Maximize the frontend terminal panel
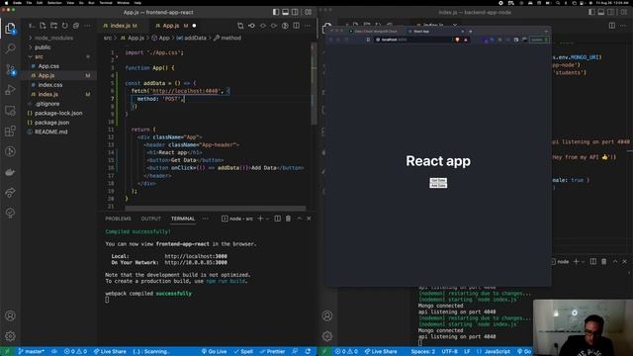The width and height of the screenshot is (633, 356). (x=299, y=219)
